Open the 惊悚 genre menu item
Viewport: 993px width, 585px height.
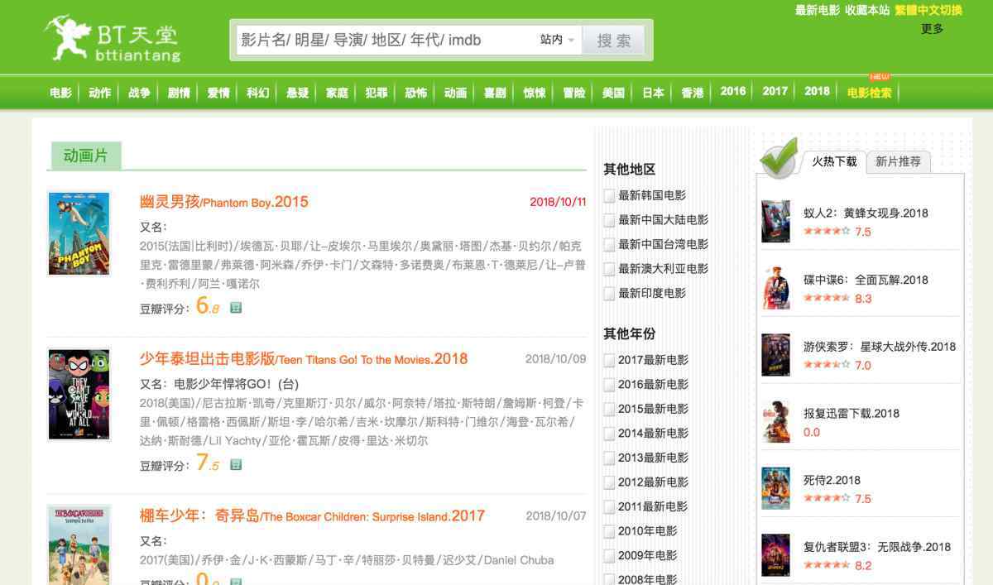[x=535, y=93]
